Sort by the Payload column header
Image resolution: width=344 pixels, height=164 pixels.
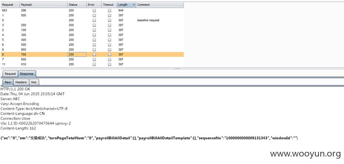click(x=43, y=5)
